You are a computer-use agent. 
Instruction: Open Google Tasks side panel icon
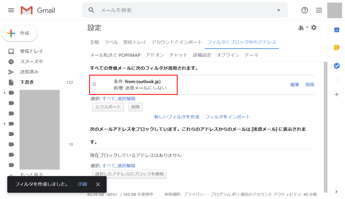tap(337, 66)
